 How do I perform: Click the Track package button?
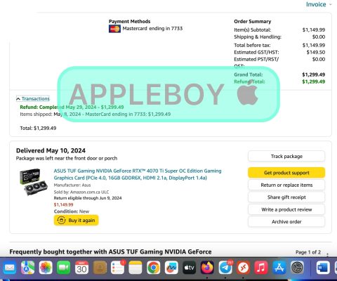(x=286, y=156)
